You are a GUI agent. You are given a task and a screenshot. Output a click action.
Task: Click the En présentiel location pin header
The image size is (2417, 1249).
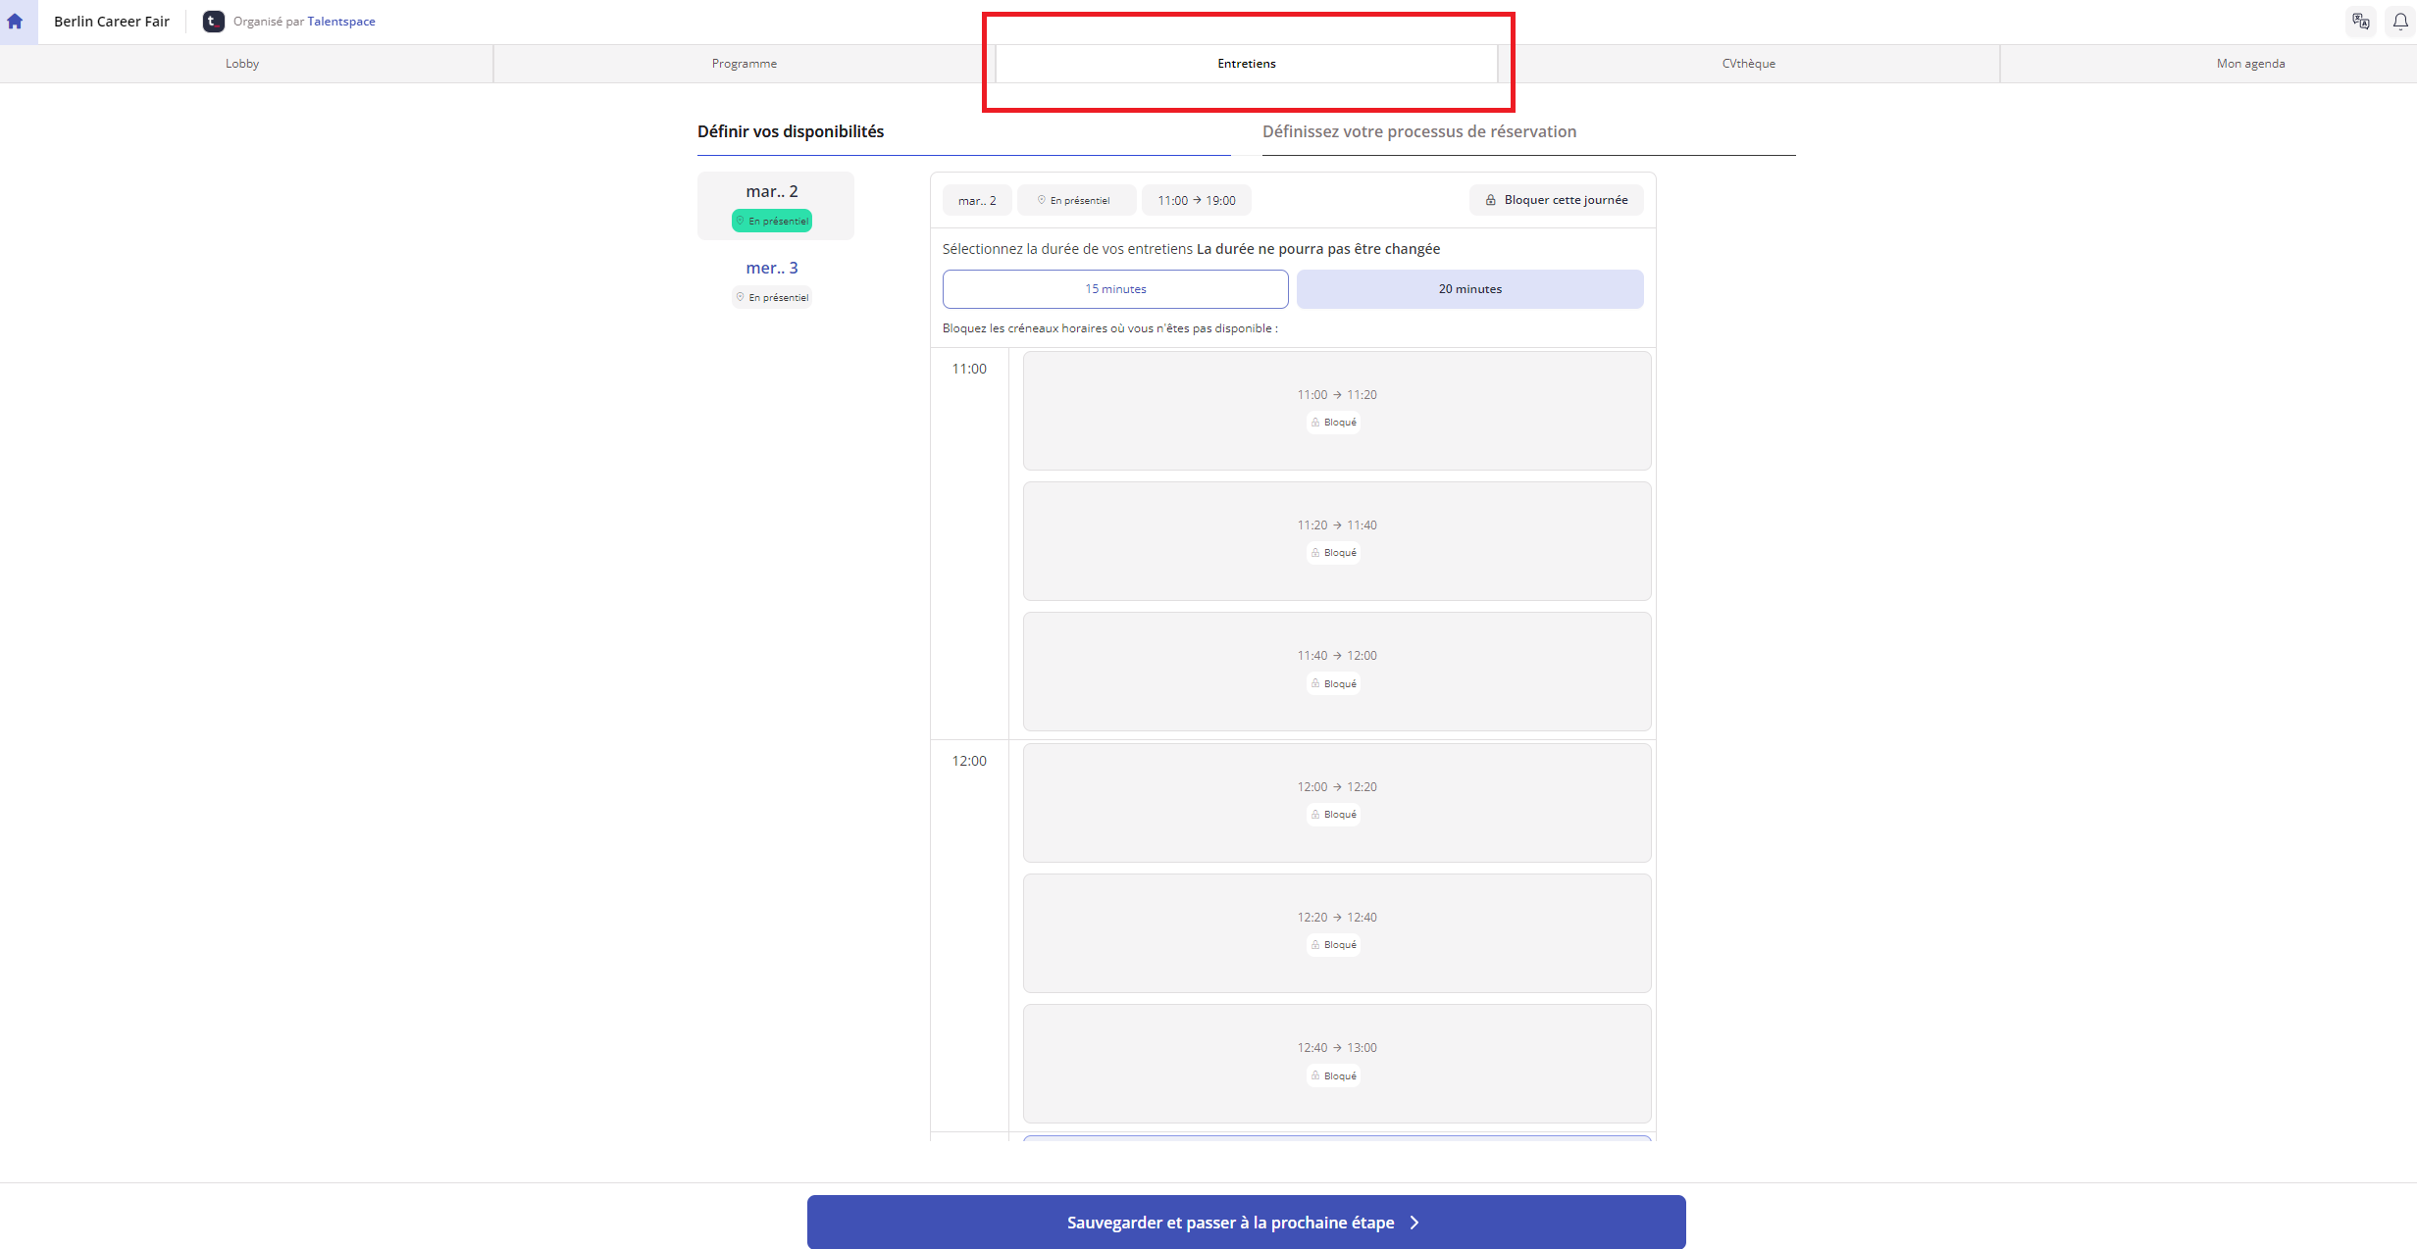click(x=1042, y=200)
